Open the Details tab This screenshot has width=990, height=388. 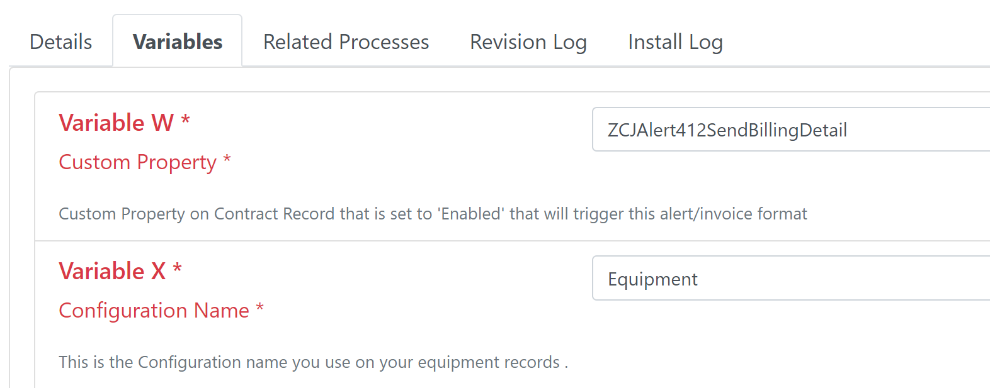tap(61, 42)
